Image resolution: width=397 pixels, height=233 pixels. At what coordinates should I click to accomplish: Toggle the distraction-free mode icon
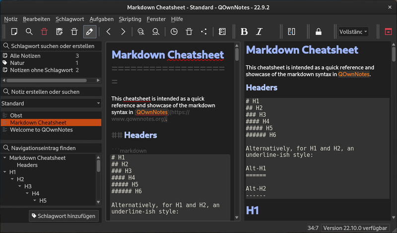pyautogui.click(x=291, y=32)
